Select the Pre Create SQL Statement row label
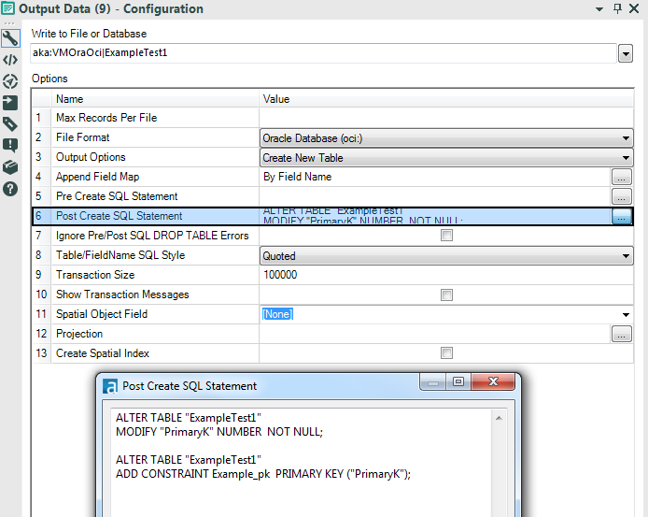Screen dimensions: 648x517 click(x=117, y=196)
